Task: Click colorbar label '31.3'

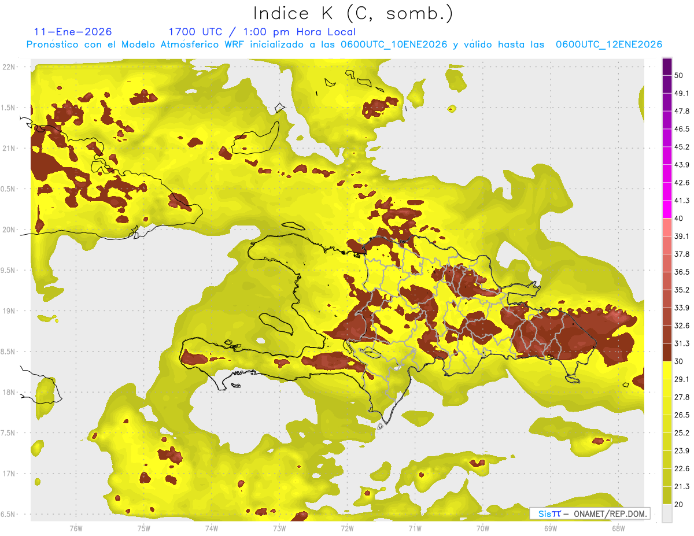Action: click(682, 343)
